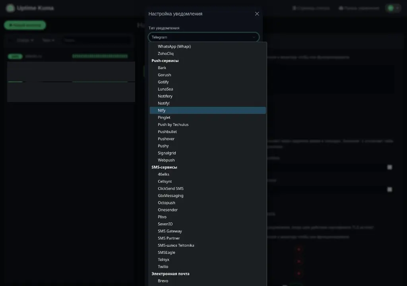
Task: Select Cellsynt SMS service
Action: [x=207, y=182]
